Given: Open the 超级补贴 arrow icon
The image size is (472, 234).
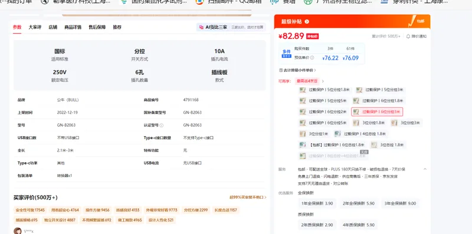Looking at the screenshot, I should coord(307,22).
